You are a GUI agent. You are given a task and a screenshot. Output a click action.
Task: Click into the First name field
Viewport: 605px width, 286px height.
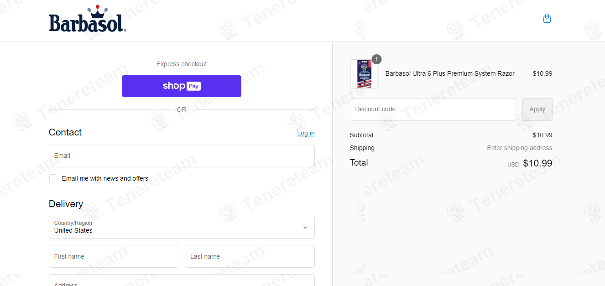114,256
